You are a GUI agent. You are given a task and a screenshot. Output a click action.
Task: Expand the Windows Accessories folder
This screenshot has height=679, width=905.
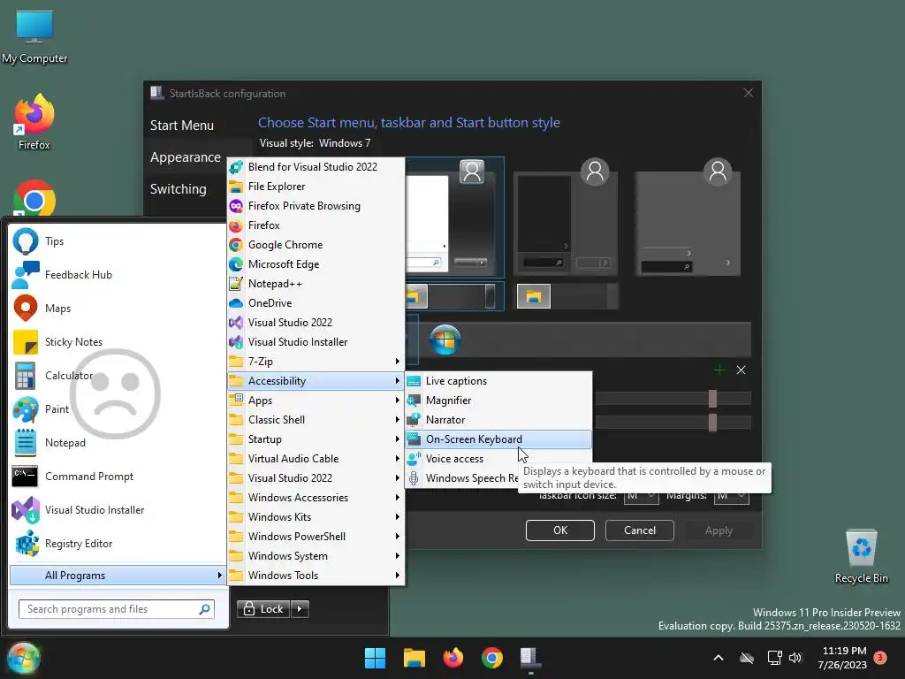[316, 498]
